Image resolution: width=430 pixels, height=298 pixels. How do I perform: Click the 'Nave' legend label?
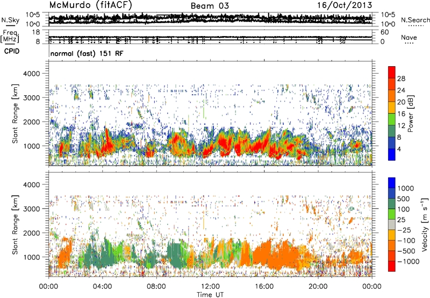coord(409,38)
